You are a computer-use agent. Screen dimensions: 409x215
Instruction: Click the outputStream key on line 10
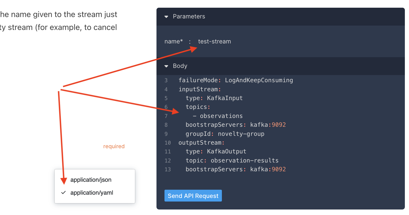point(201,143)
